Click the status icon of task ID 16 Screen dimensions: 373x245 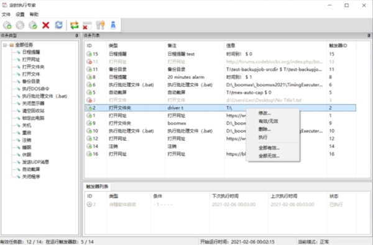[x=89, y=154]
